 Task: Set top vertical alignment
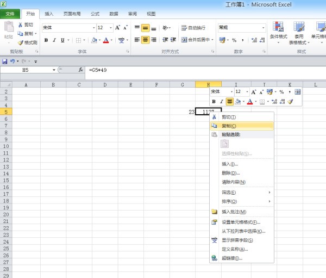137,28
